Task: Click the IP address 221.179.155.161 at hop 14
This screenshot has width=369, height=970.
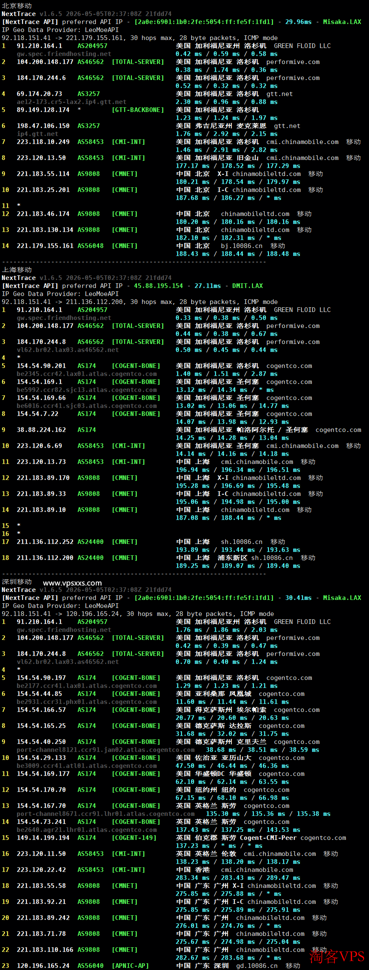Action: click(45, 246)
